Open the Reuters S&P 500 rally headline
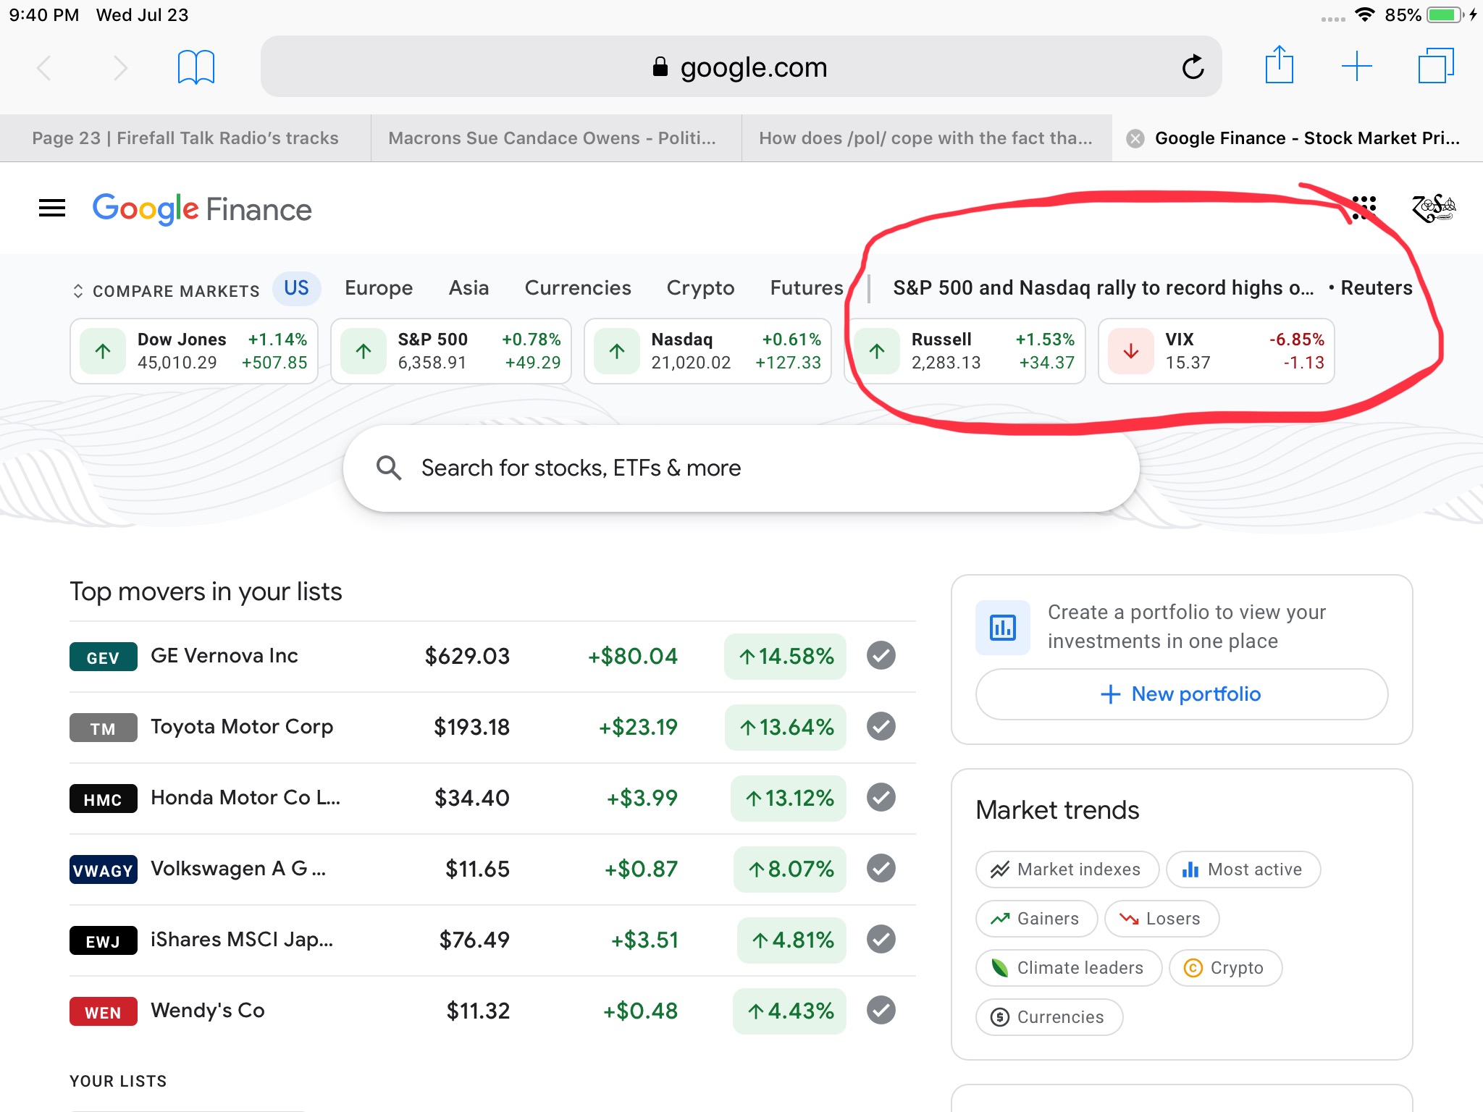The image size is (1483, 1112). tap(1152, 288)
